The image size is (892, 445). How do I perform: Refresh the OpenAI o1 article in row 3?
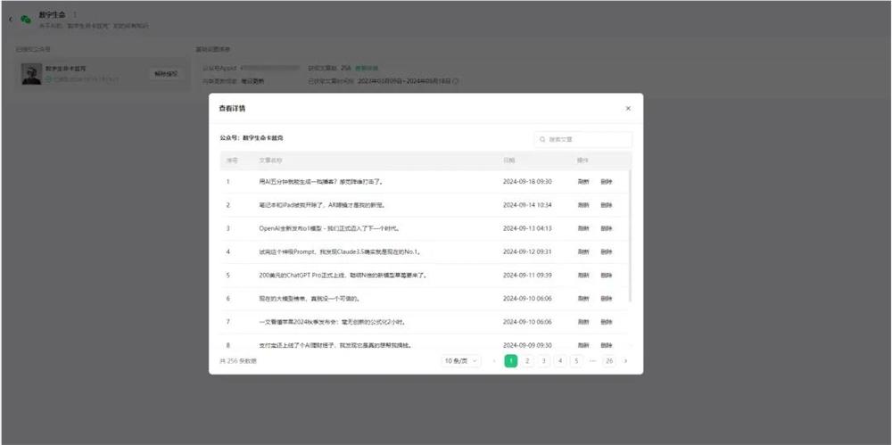coord(583,228)
